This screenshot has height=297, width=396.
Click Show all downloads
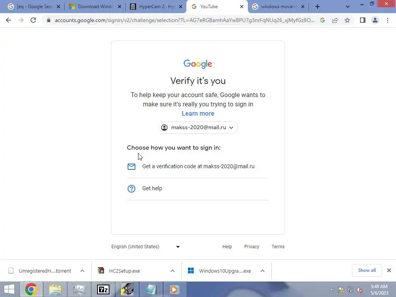367,270
